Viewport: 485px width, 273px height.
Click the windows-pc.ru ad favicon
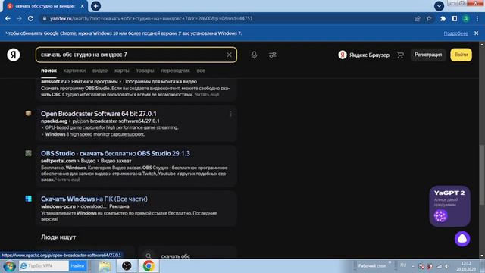(x=28, y=199)
